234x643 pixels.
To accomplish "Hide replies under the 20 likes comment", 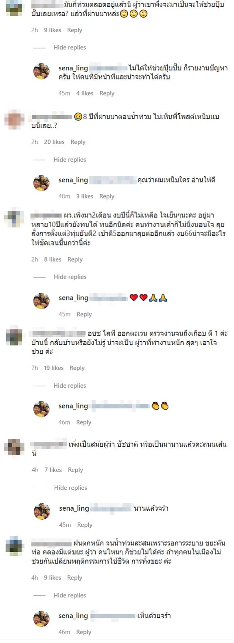I will click(70, 160).
